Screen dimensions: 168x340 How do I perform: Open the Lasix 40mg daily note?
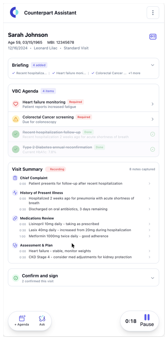[x=85, y=230]
